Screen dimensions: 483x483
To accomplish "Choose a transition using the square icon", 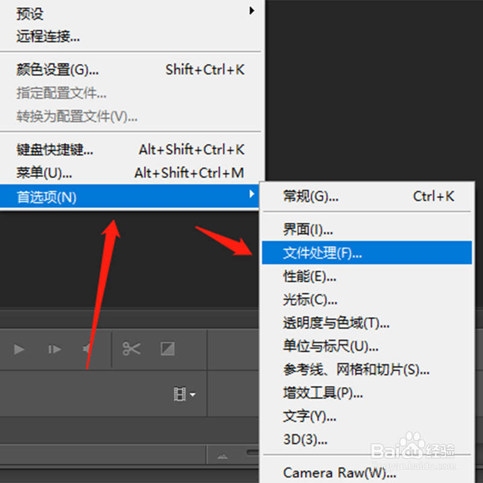I will point(168,349).
